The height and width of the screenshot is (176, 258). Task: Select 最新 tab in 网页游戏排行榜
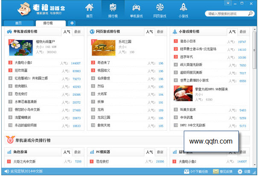pyautogui.click(x=160, y=32)
